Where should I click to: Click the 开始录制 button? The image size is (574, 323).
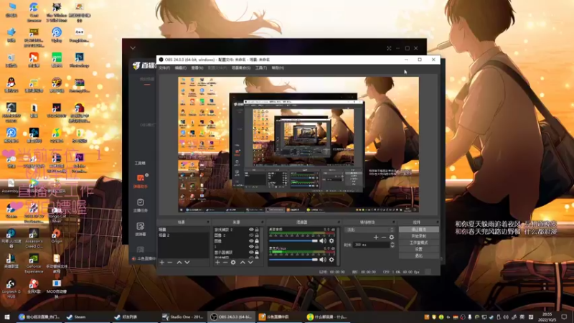(419, 236)
